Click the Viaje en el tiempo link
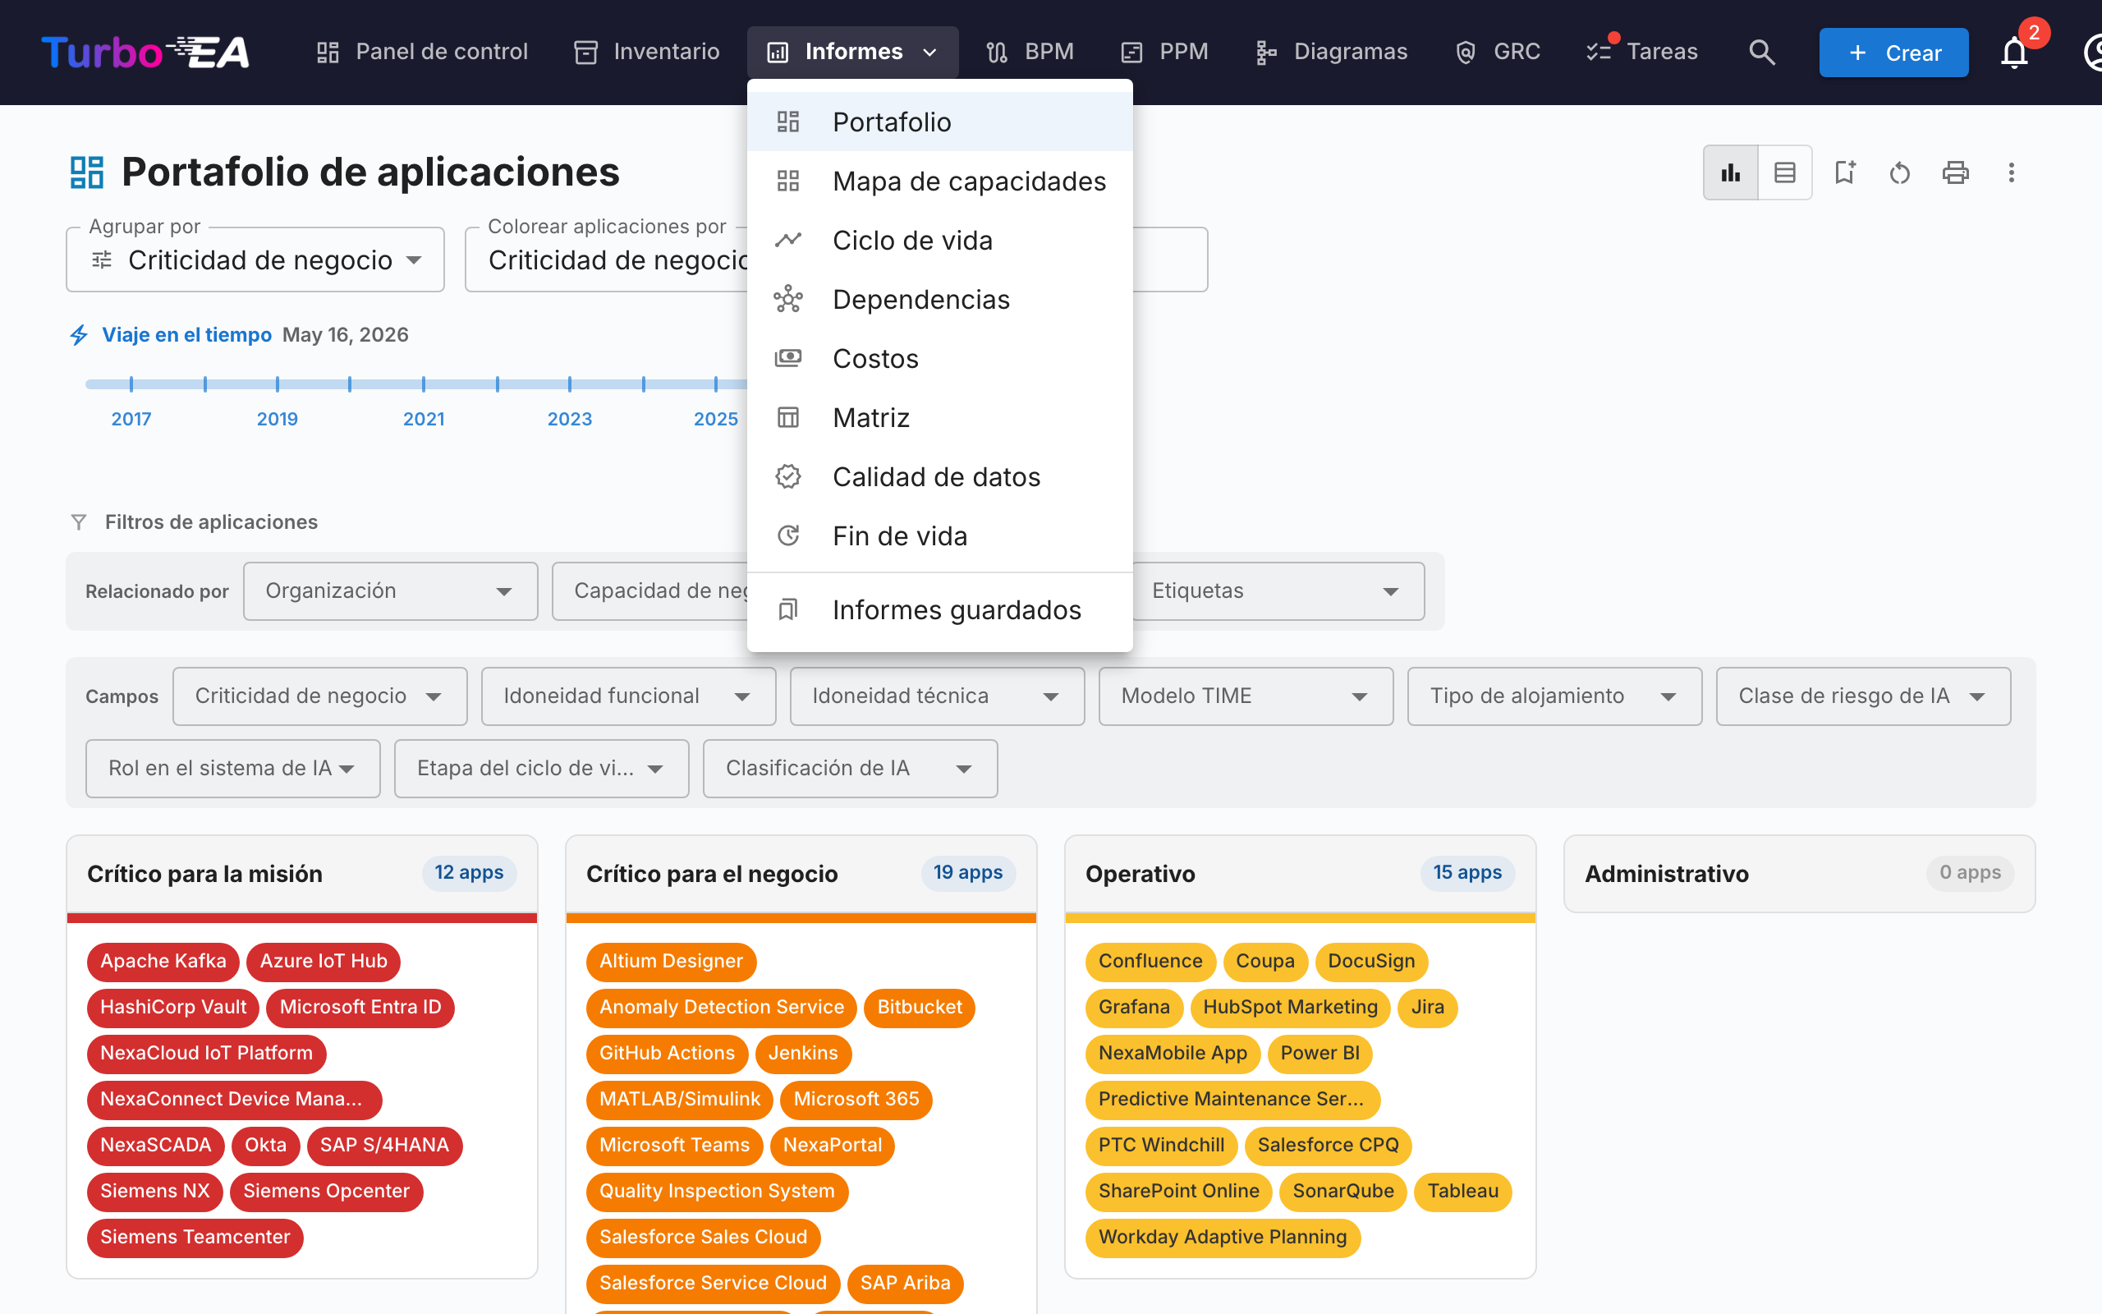Image resolution: width=2102 pixels, height=1314 pixels. click(186, 334)
